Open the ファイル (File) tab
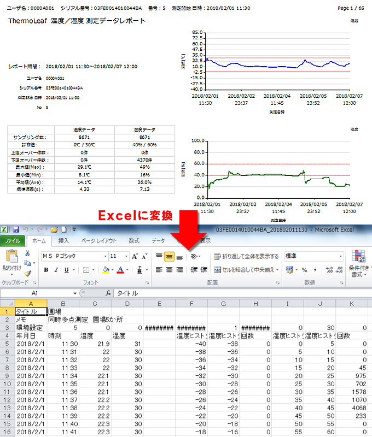This screenshot has width=372, height=437. pos(12,241)
